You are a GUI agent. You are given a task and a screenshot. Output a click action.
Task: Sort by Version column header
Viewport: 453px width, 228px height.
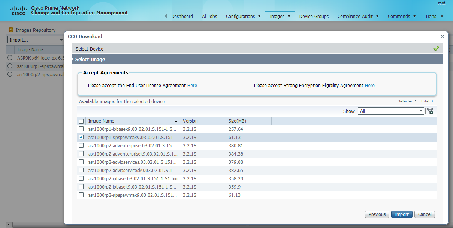203,121
